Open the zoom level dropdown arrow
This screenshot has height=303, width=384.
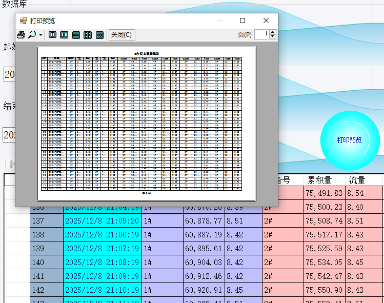[41, 35]
